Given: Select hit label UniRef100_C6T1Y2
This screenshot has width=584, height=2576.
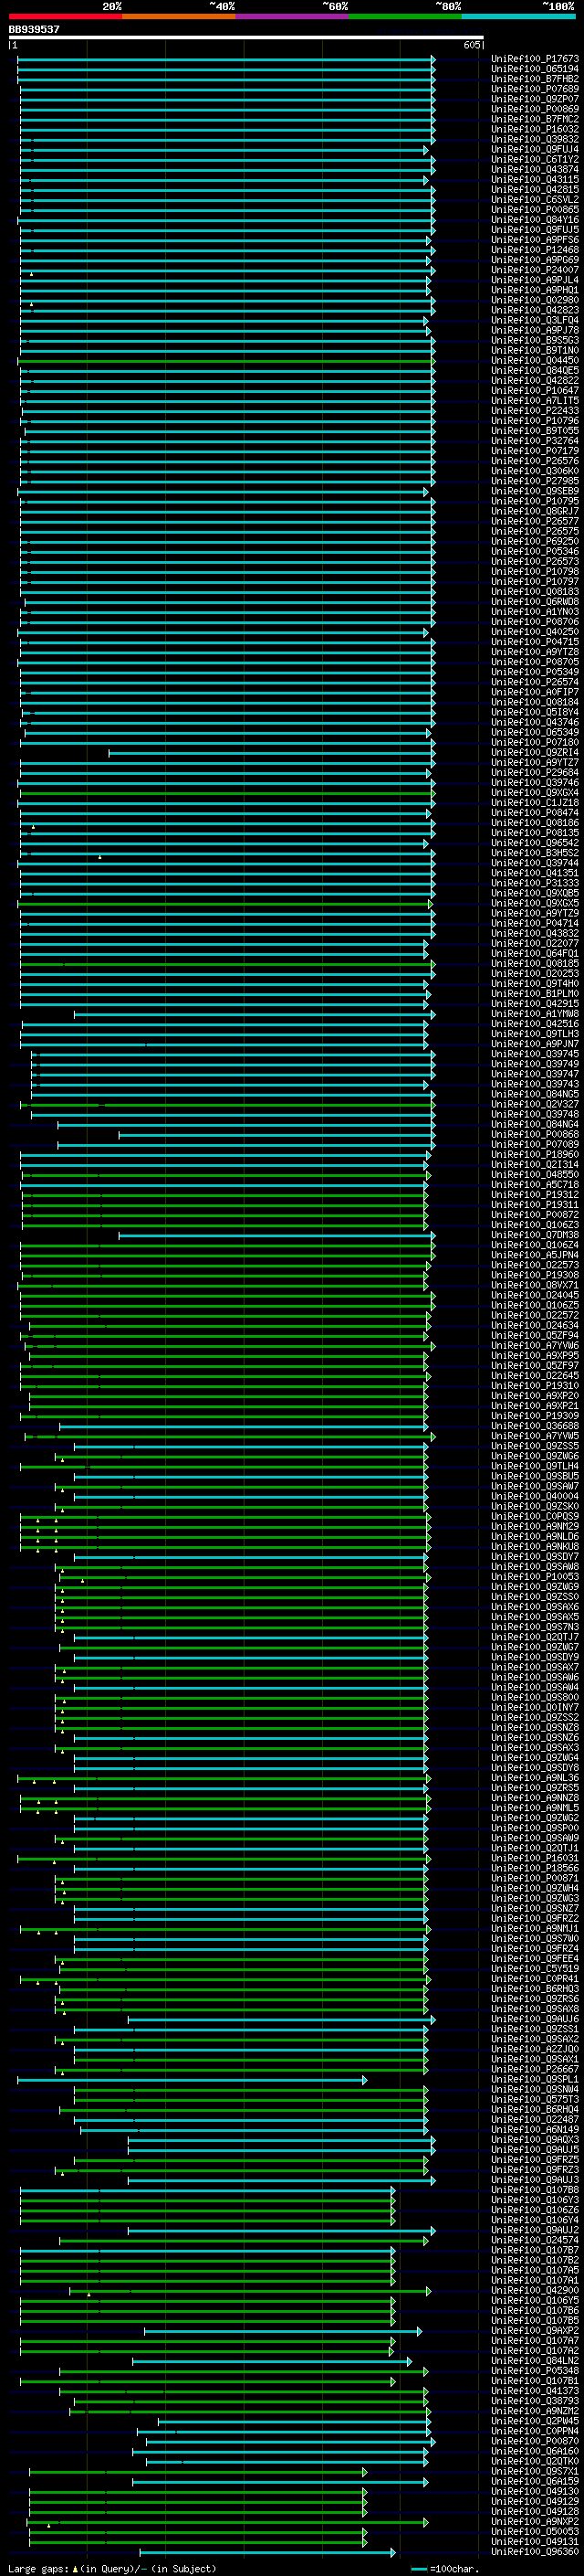Looking at the screenshot, I should tap(535, 159).
